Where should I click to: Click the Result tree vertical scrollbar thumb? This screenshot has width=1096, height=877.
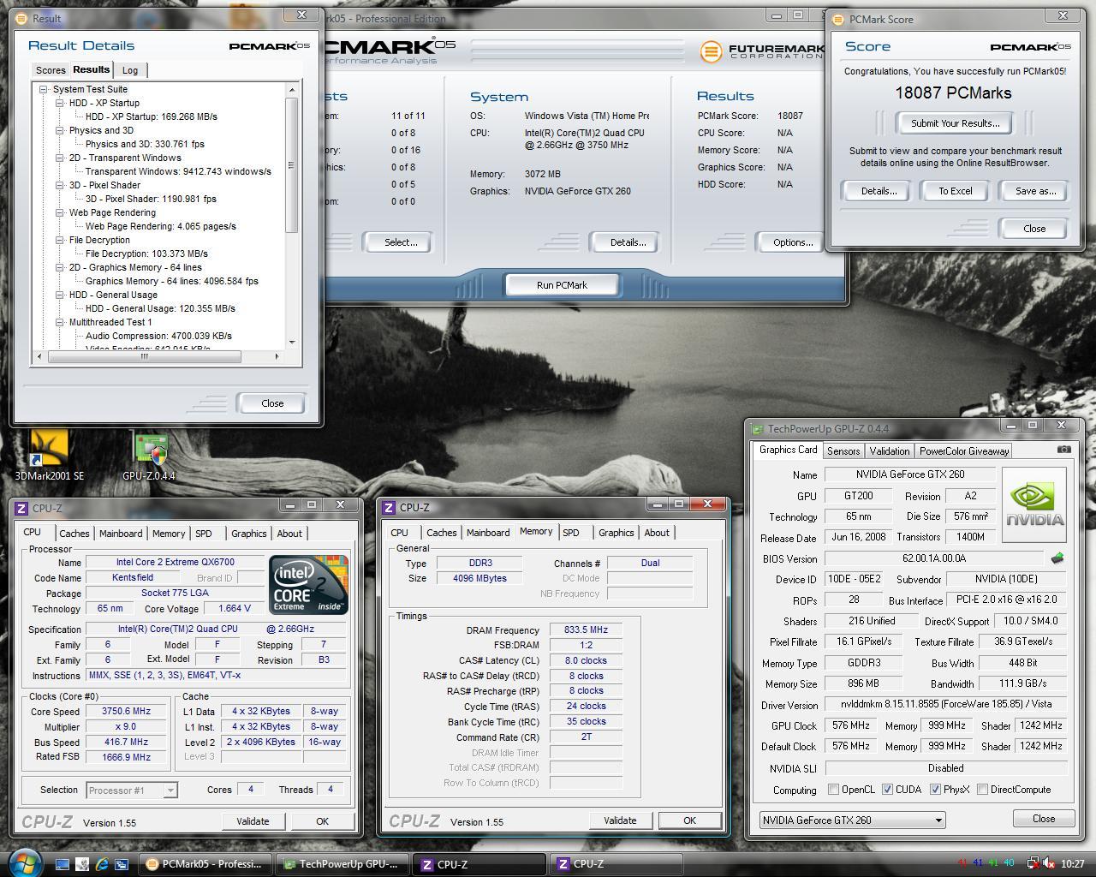coord(292,164)
